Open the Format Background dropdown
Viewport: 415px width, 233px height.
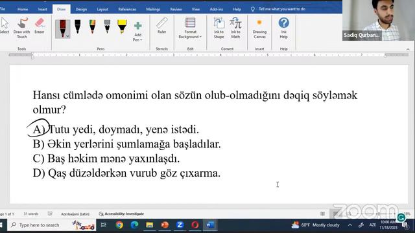point(190,28)
